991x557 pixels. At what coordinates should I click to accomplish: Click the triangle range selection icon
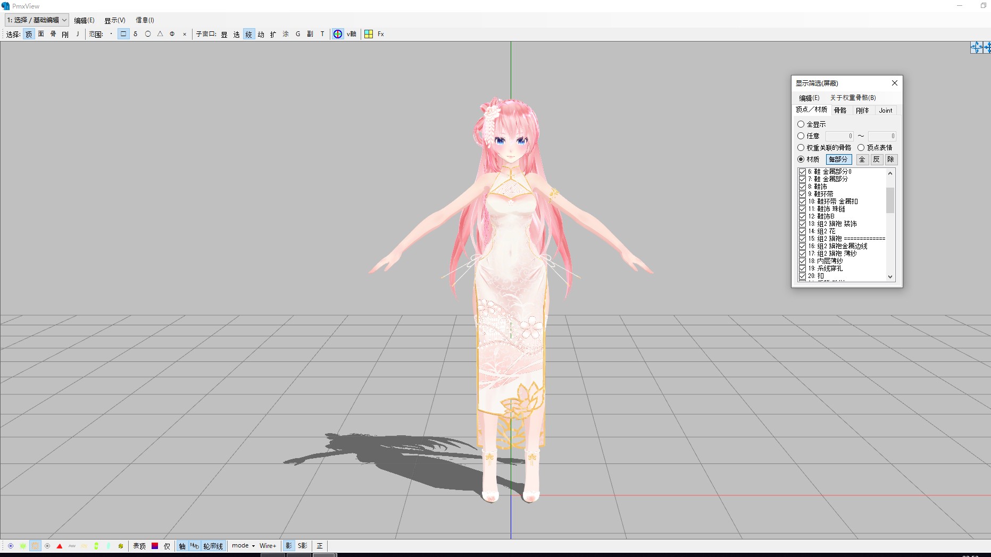coord(160,34)
